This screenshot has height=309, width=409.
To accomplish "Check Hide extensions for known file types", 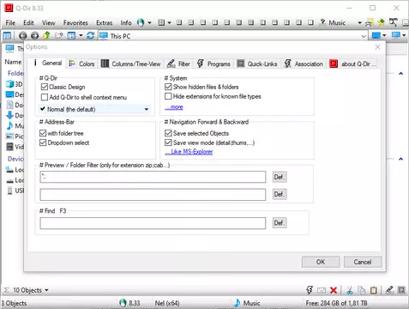I will [x=168, y=96].
